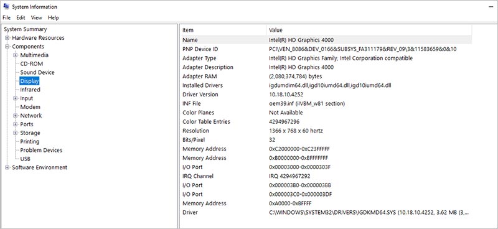This screenshot has height=229, width=498.
Task: Expand the Hardware Resources node
Action: (x=7, y=38)
